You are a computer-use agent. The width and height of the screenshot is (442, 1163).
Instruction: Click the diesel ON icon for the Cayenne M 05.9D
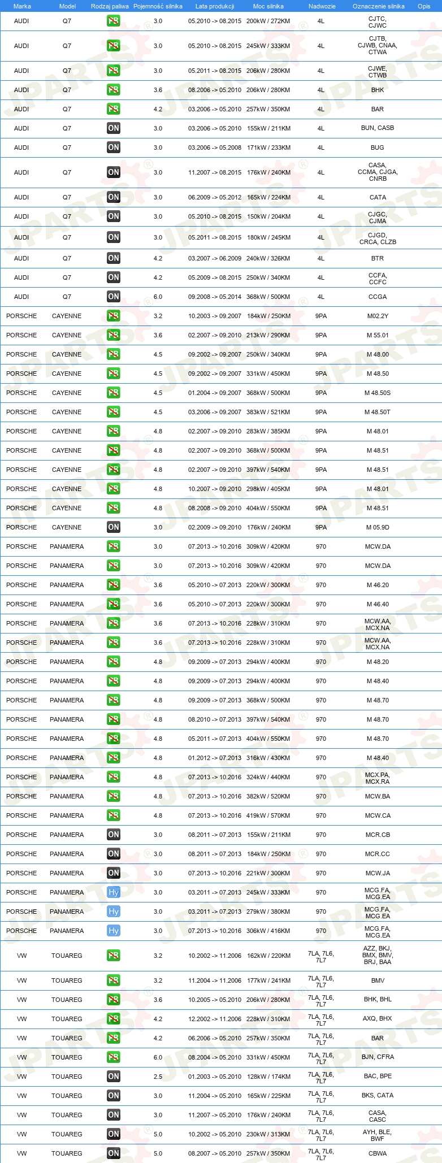pos(114,528)
